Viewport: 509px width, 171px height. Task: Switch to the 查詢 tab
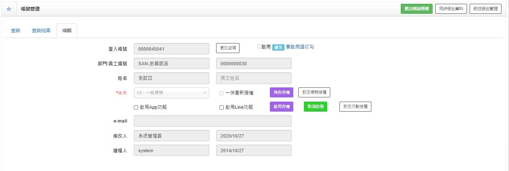16,31
